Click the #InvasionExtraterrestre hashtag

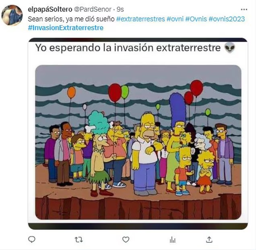[x=66, y=28]
